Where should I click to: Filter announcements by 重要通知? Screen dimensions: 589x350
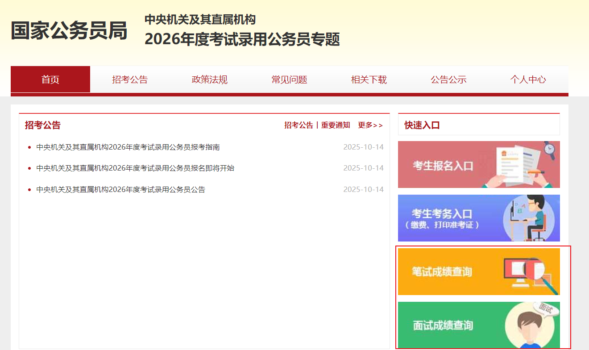coord(335,125)
